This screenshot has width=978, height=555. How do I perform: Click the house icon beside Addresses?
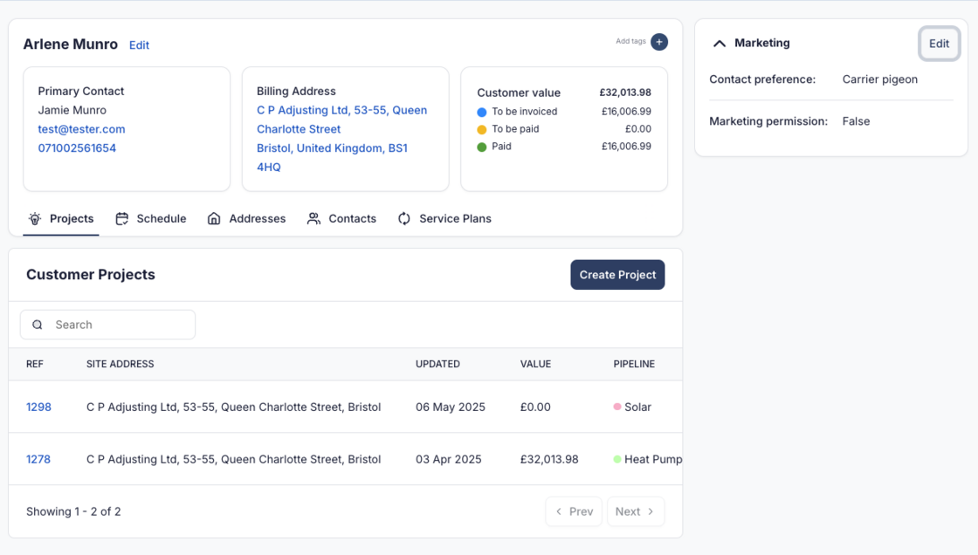pyautogui.click(x=214, y=219)
